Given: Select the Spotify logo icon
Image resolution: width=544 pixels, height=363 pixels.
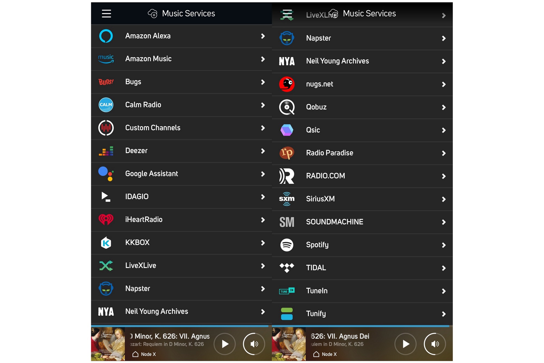Looking at the screenshot, I should (287, 245).
